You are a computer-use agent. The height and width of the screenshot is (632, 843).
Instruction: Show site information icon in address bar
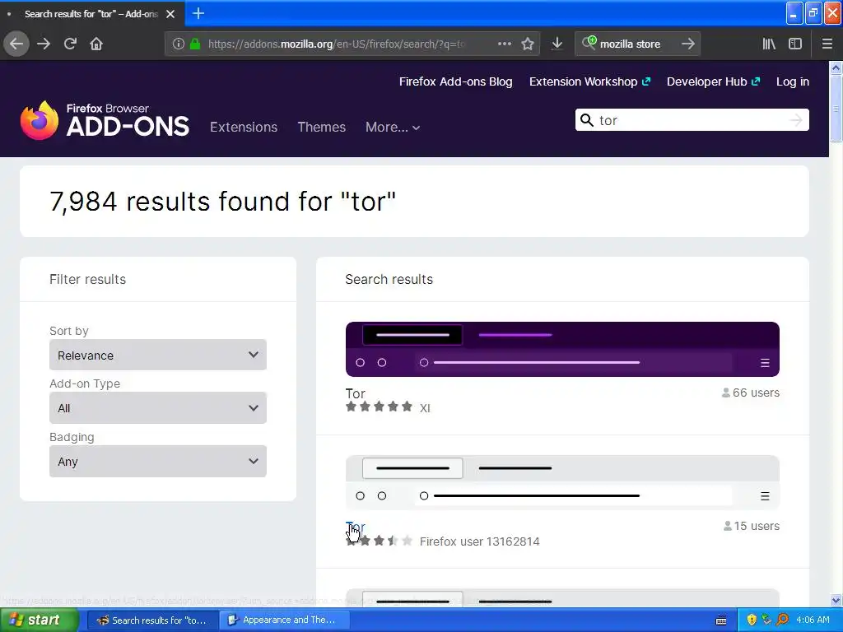tap(179, 44)
